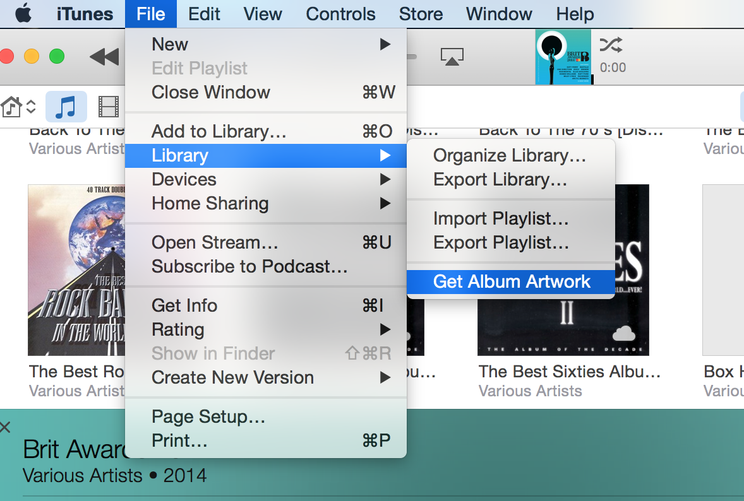Click the now playing album artwork thumbnail

click(x=563, y=57)
